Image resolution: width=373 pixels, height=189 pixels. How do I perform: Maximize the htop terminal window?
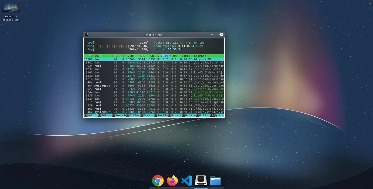tap(217, 35)
